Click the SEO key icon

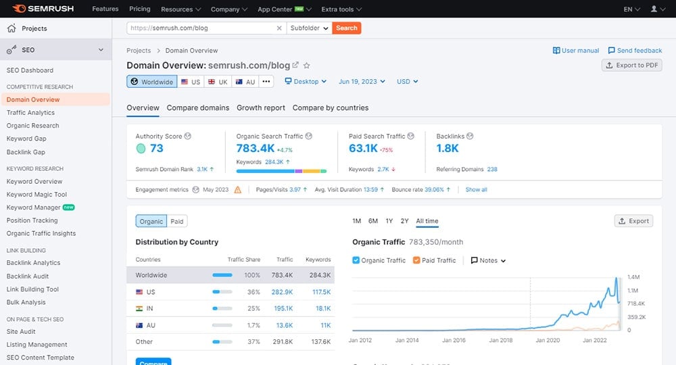(11, 49)
